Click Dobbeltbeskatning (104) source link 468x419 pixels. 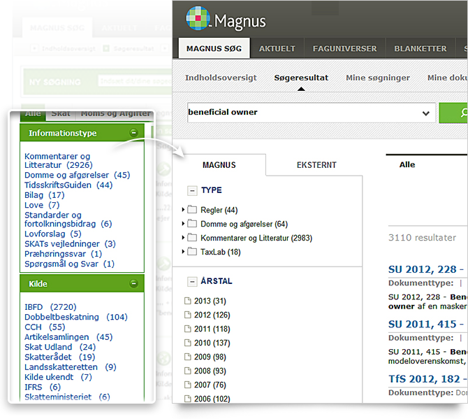click(x=76, y=317)
